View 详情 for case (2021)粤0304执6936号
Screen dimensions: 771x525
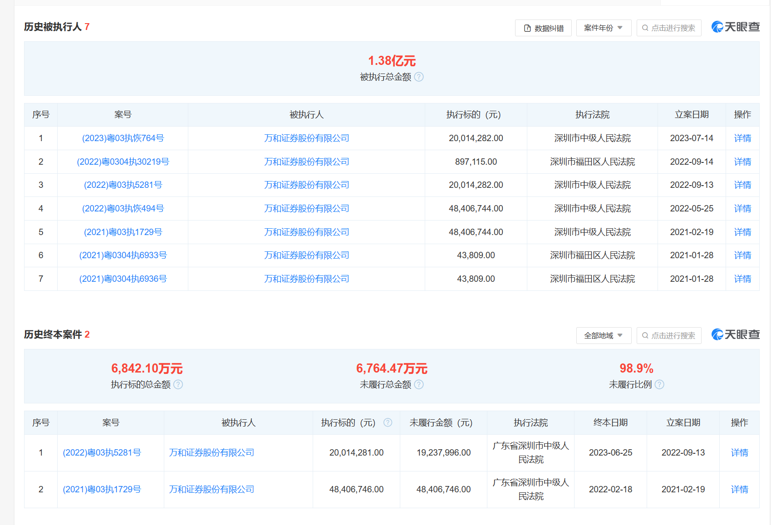pyautogui.click(x=742, y=279)
